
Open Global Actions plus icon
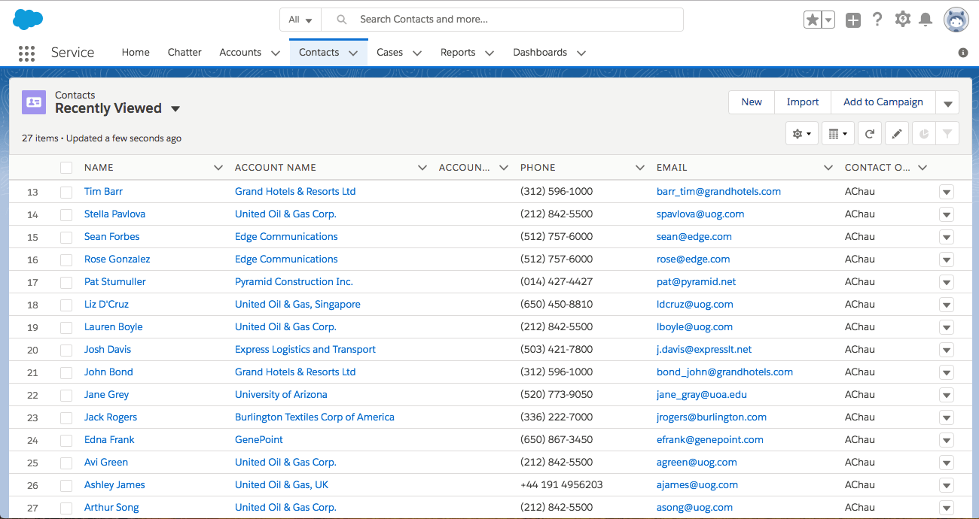click(852, 20)
